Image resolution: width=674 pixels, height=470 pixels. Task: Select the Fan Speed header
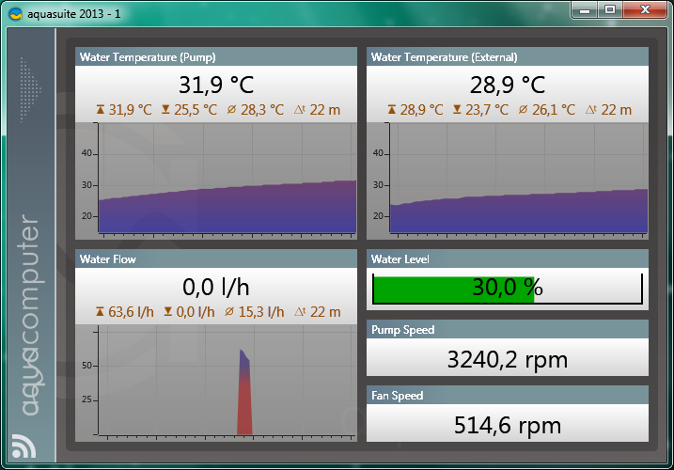(x=508, y=395)
